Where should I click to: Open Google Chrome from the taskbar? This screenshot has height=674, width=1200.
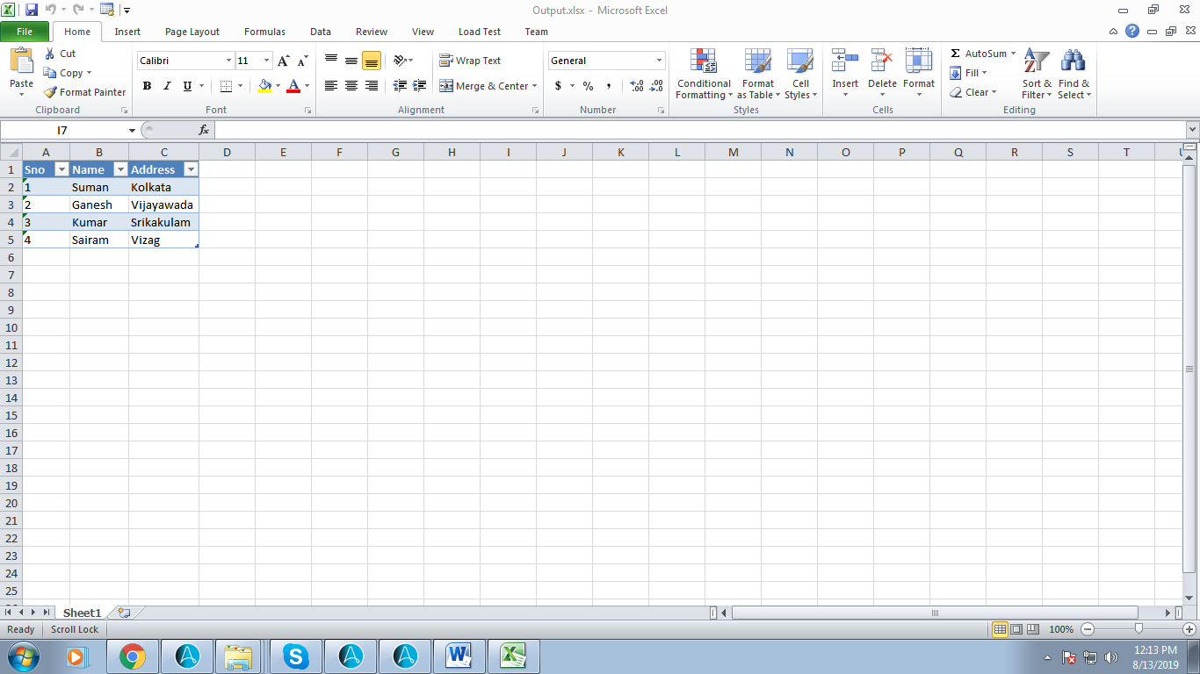pyautogui.click(x=133, y=656)
